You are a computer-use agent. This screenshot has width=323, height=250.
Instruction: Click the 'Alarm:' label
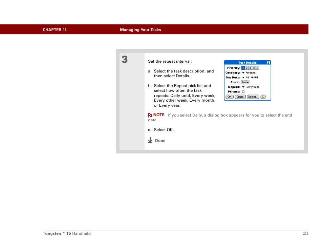235,82
